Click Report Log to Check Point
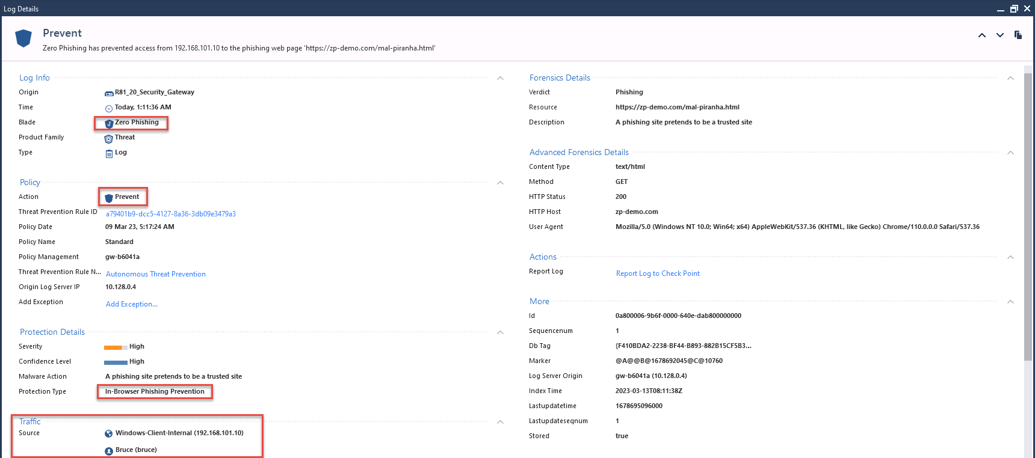Image resolution: width=1035 pixels, height=458 pixels. coord(658,273)
